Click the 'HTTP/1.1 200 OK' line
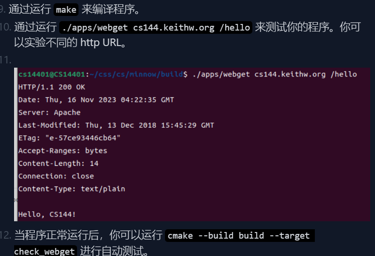This screenshot has width=375, height=256. 52,87
